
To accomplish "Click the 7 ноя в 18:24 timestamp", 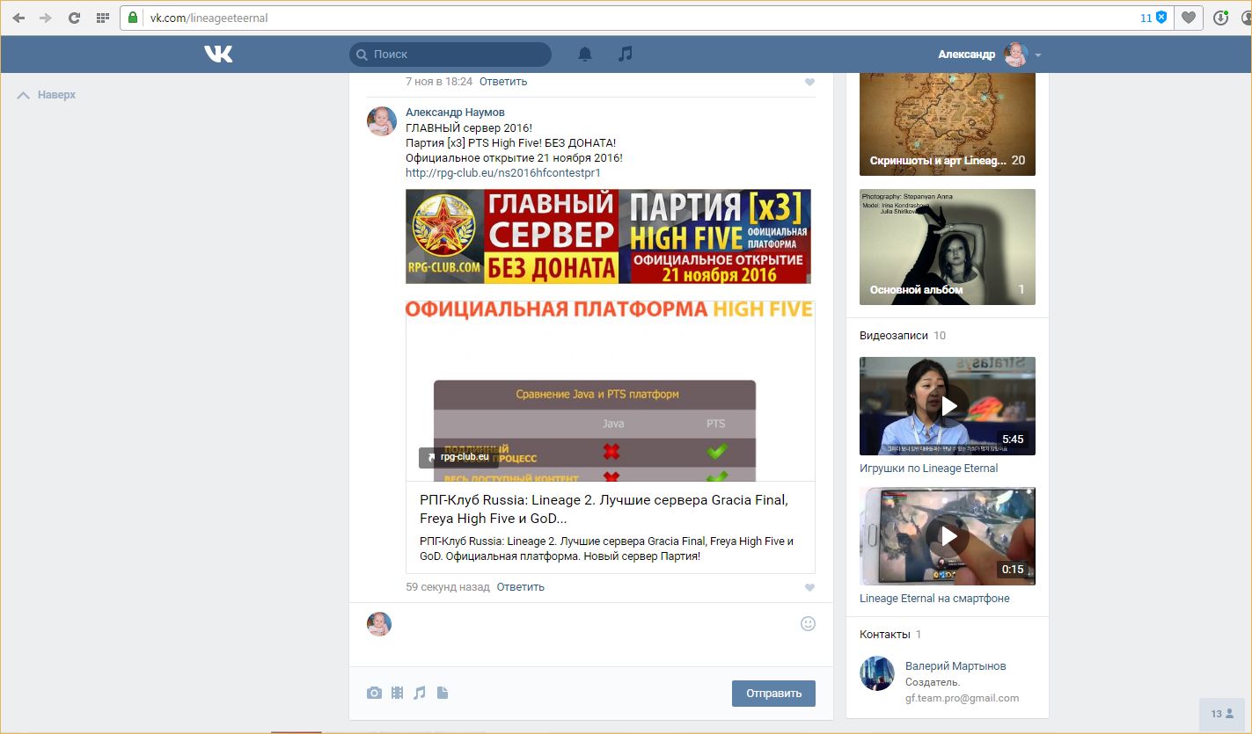I will point(439,82).
